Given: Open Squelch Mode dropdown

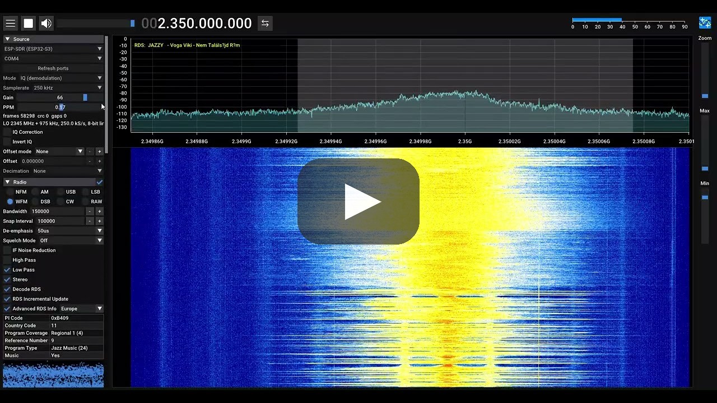Looking at the screenshot, I should (71, 241).
